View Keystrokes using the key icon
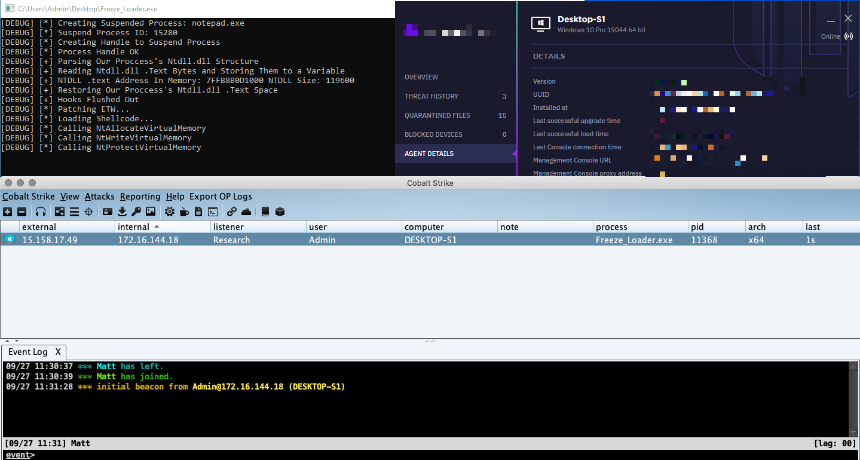The image size is (860, 460). pyautogui.click(x=136, y=211)
